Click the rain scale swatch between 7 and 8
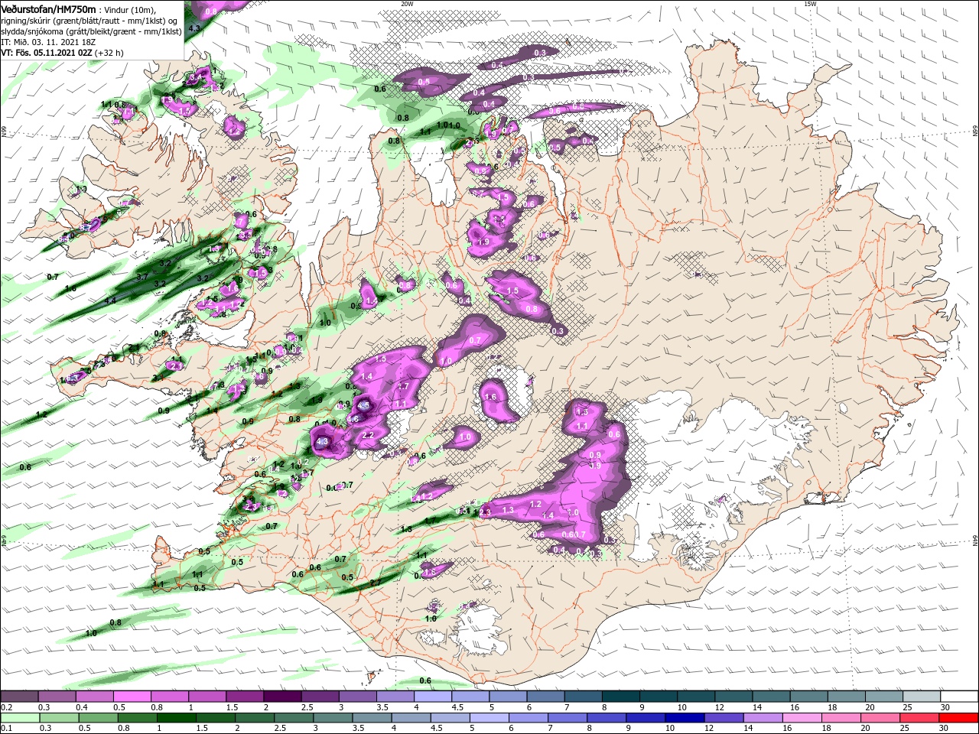Viewport: 979px width, 734px height. [568, 718]
